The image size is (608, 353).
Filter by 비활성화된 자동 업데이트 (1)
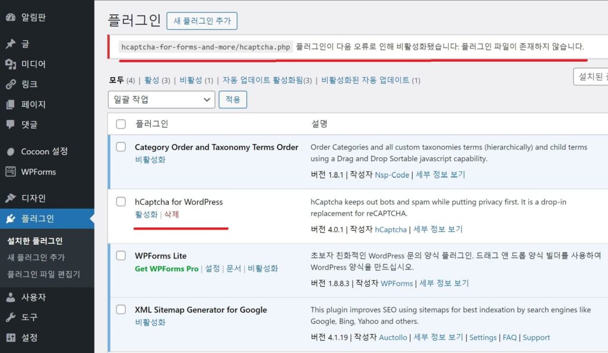(x=370, y=80)
